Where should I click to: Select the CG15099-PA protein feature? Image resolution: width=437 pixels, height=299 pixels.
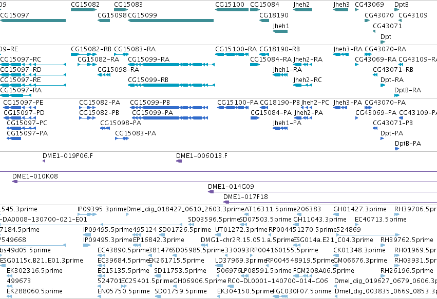coord(169,118)
